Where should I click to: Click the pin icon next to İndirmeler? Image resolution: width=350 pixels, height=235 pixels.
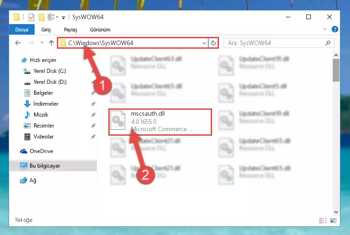click(93, 104)
